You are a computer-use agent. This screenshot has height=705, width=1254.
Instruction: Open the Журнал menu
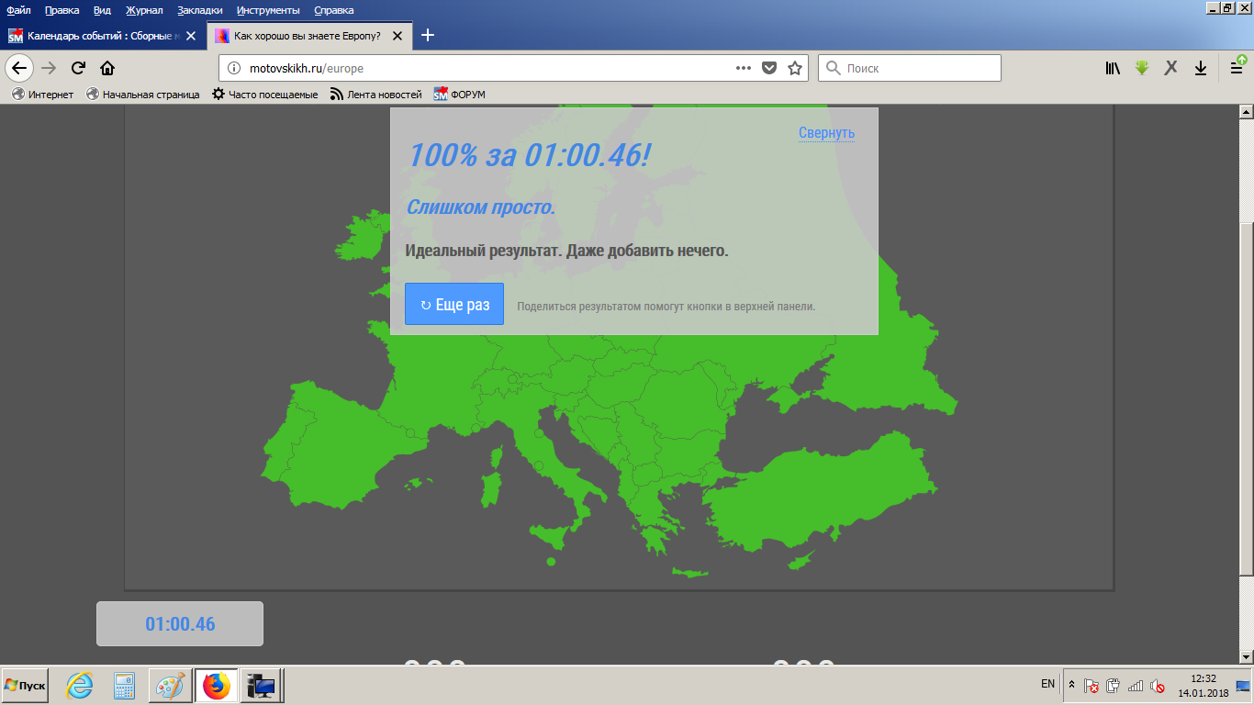(x=144, y=10)
